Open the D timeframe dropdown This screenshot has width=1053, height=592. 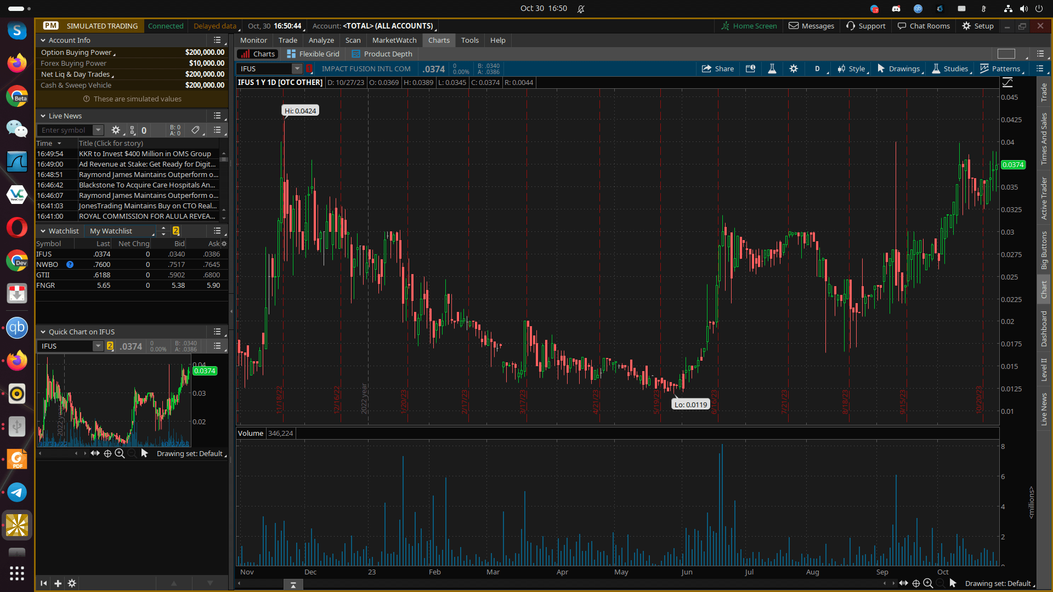click(817, 69)
